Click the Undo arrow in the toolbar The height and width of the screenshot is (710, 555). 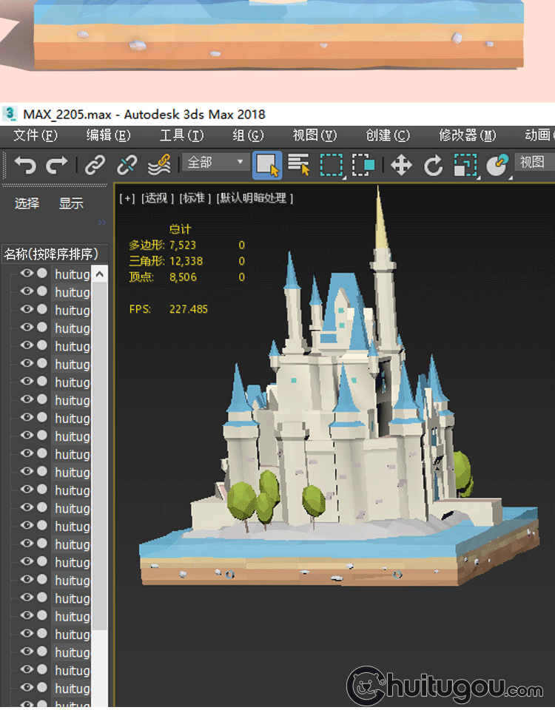[24, 164]
